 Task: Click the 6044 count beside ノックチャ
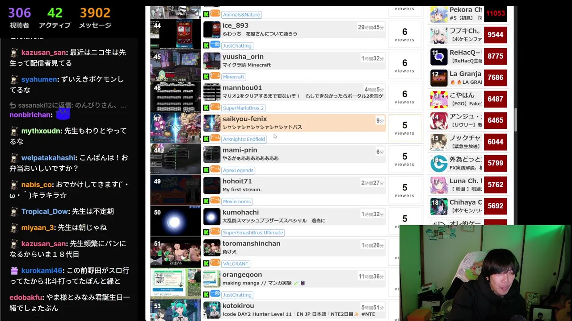[496, 142]
